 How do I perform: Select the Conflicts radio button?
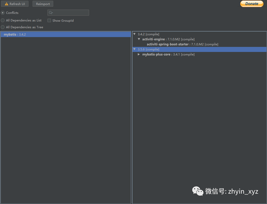pyautogui.click(x=3, y=13)
